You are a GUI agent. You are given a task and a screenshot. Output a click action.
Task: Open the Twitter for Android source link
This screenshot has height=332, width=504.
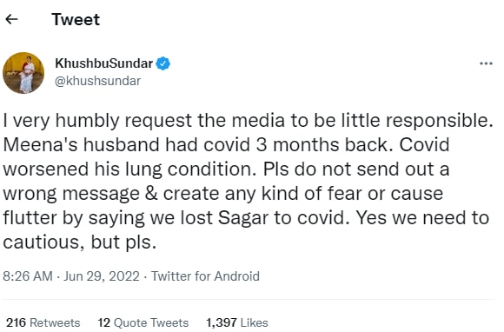(205, 276)
